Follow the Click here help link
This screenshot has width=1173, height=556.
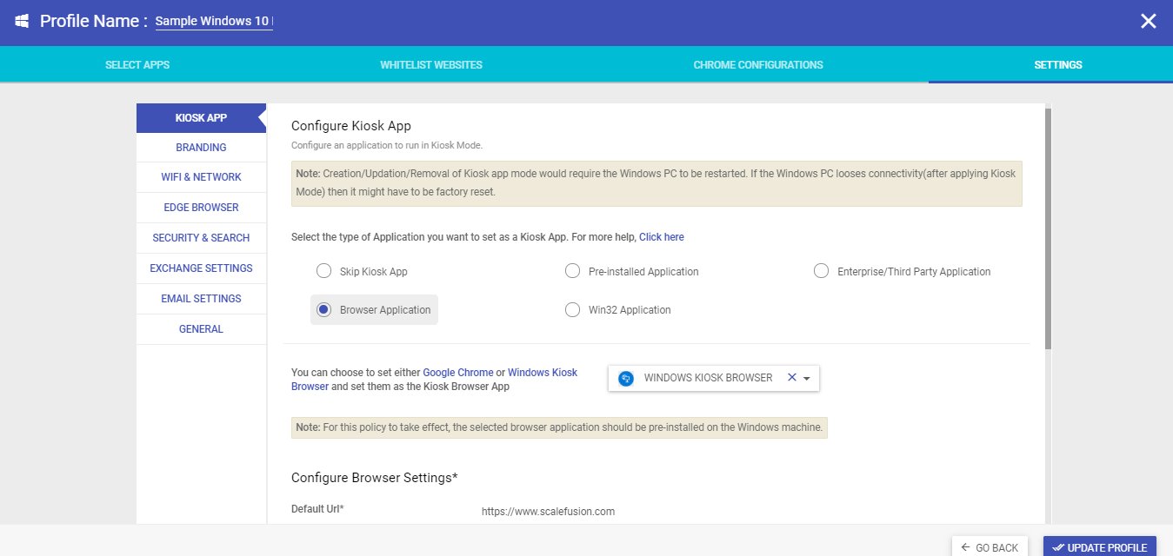click(x=662, y=237)
